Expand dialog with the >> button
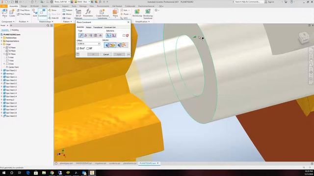314x176 pixels. coord(129,54)
